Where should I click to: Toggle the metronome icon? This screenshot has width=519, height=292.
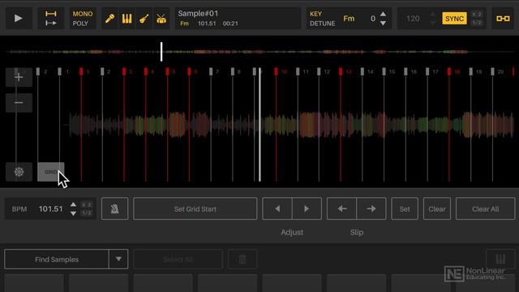[114, 209]
